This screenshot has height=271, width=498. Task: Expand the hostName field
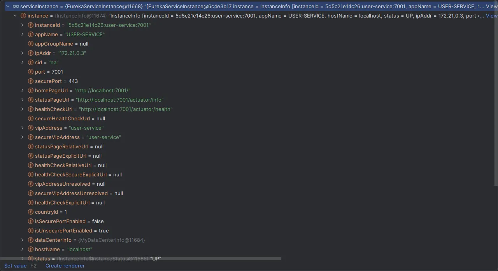point(23,249)
